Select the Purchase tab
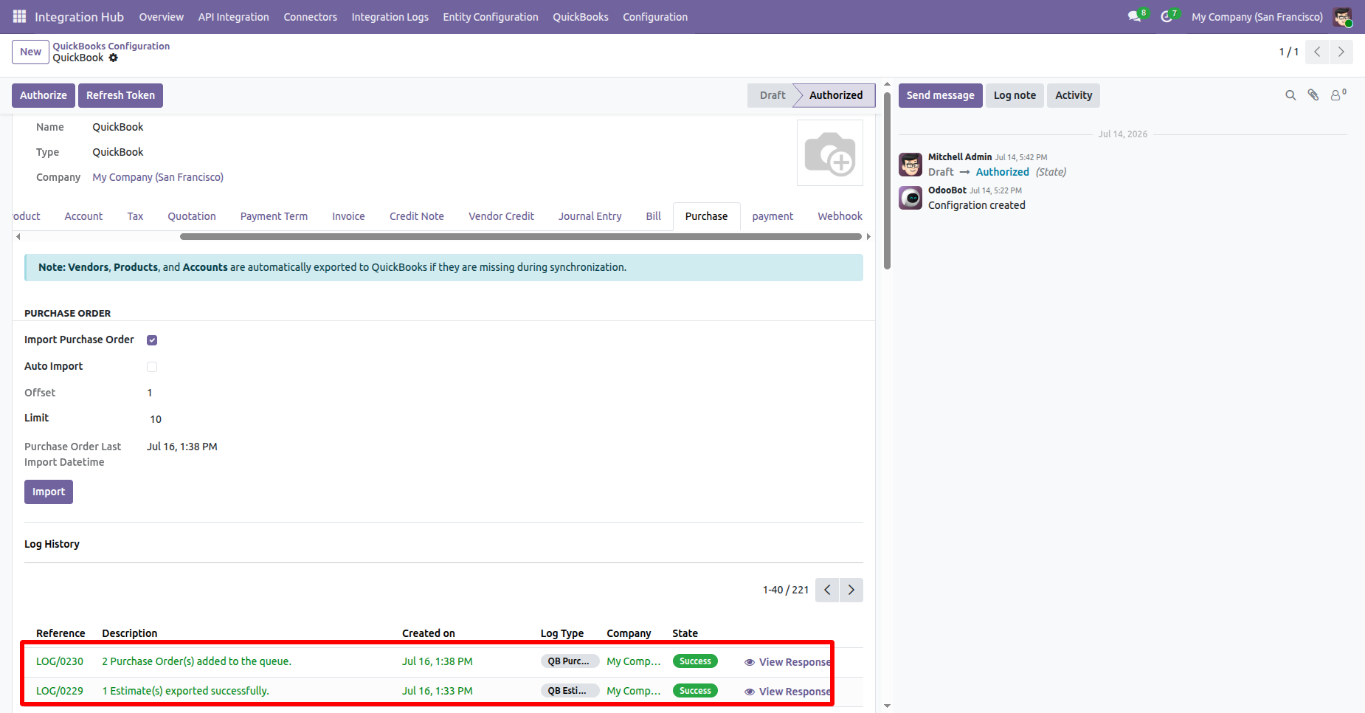 [706, 216]
